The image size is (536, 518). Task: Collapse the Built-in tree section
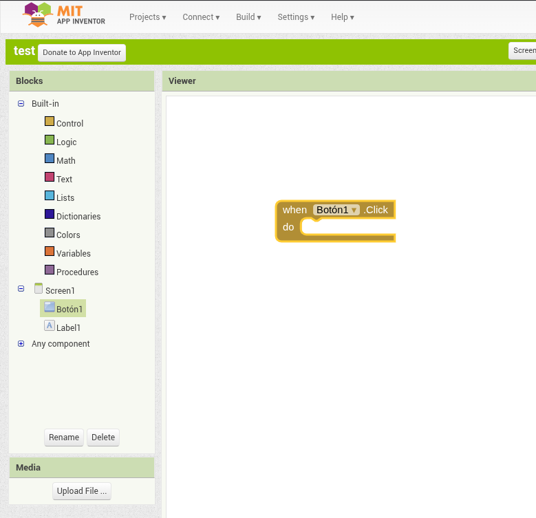21,104
